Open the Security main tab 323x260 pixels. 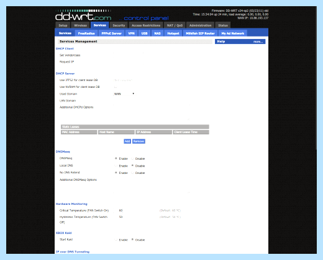coord(119,25)
